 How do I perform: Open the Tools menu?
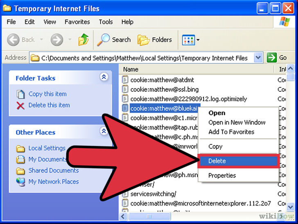click(x=106, y=22)
